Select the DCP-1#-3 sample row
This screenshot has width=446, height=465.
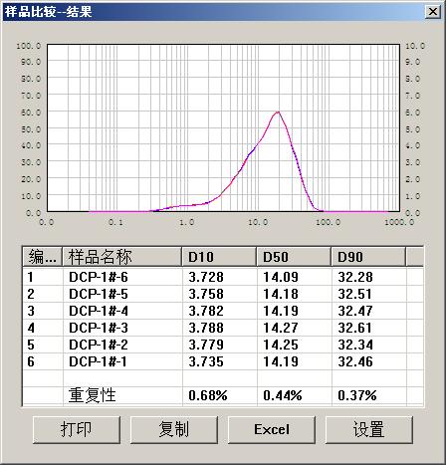tap(223, 328)
